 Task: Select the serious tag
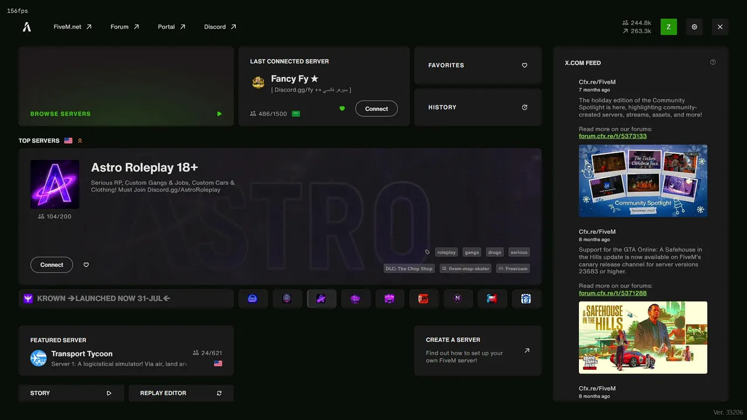pos(519,253)
